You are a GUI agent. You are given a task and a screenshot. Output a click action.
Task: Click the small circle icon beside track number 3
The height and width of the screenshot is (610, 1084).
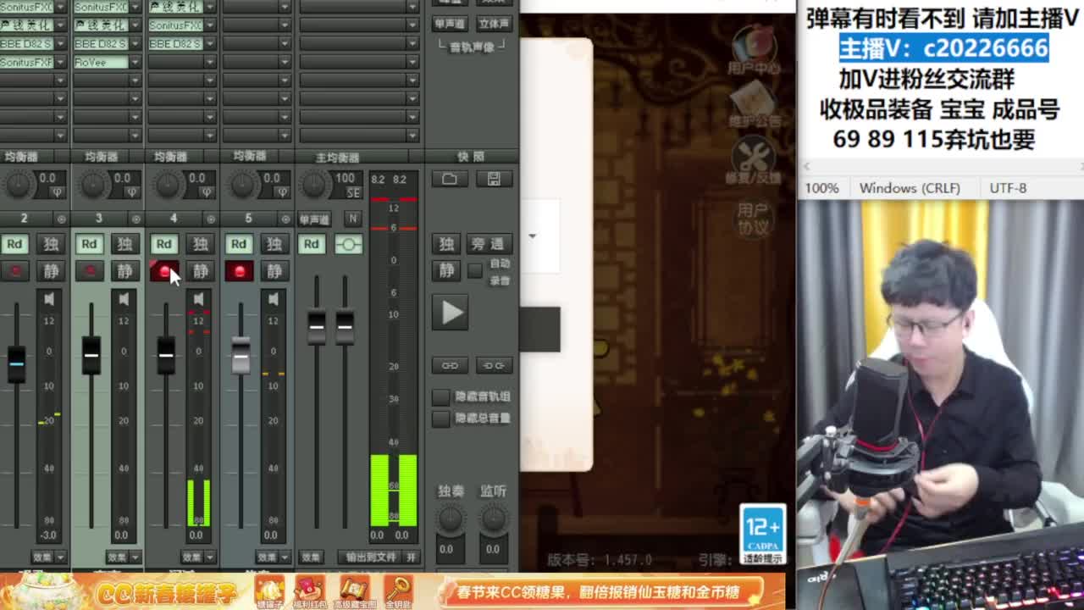[135, 219]
